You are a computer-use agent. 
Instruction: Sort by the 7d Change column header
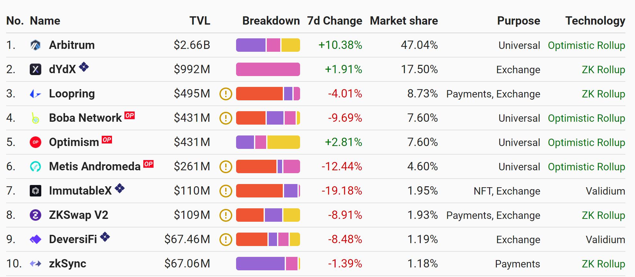coord(335,21)
